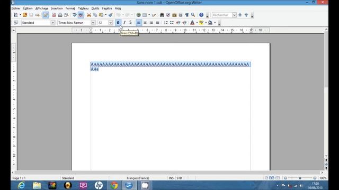Open the font color dropdown arrow
The height and width of the screenshot is (190, 339).
click(x=197, y=23)
